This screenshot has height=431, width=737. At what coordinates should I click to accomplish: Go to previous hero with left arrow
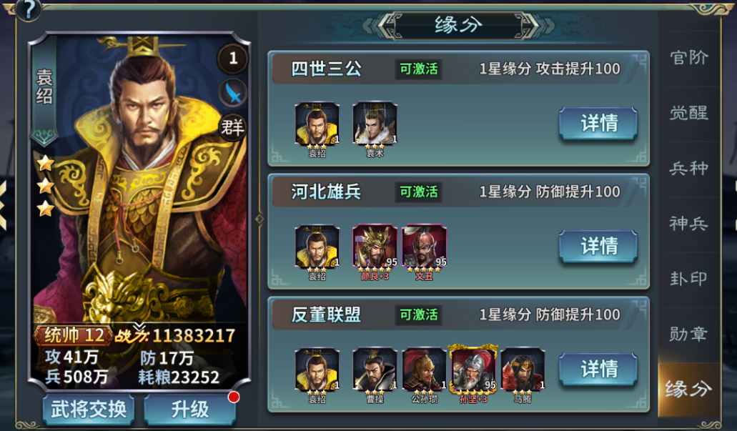[x=3, y=205]
